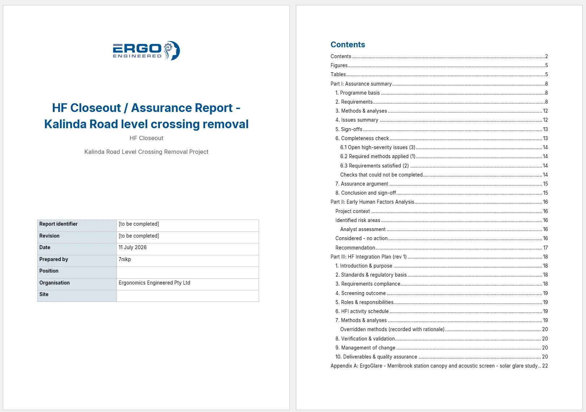This screenshot has width=586, height=412.
Task: Jump to Part I: Assurance summary
Action: pyautogui.click(x=439, y=84)
